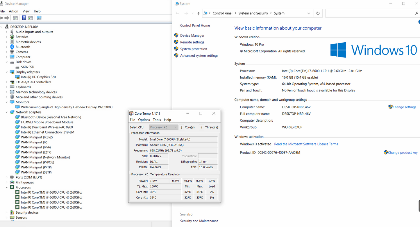Screen dimensions: 420x227
Task: Collapse the Disk drives node
Action: pos(7,62)
